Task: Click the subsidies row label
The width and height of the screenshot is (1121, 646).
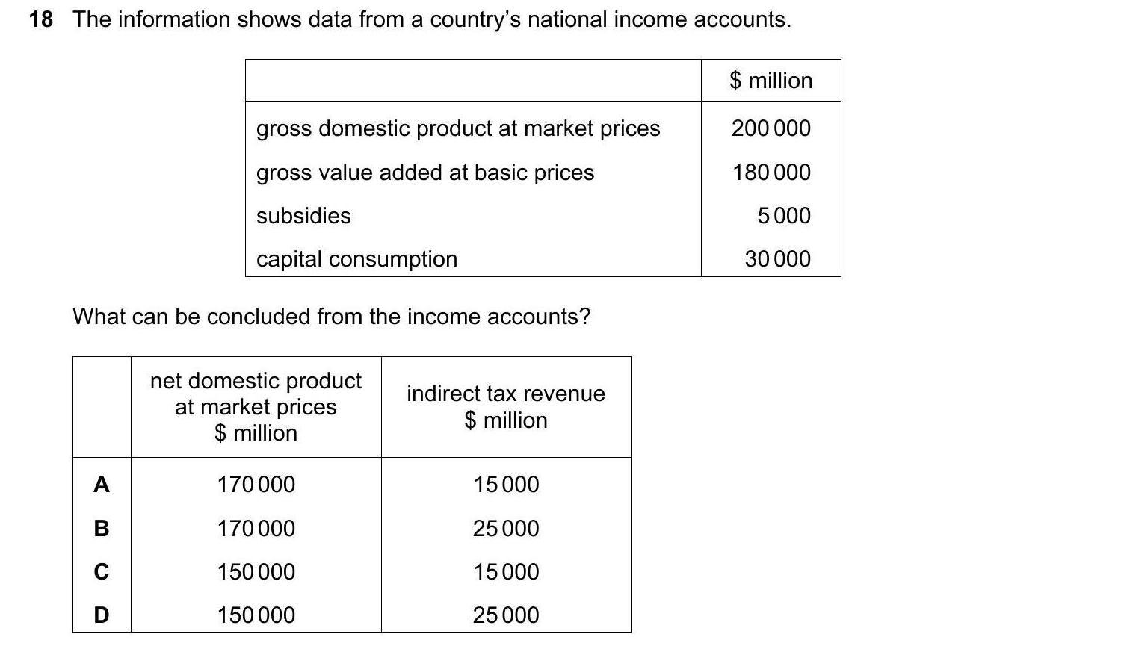Action: coord(303,216)
